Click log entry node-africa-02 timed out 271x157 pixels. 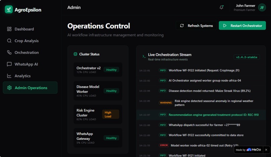point(201,145)
